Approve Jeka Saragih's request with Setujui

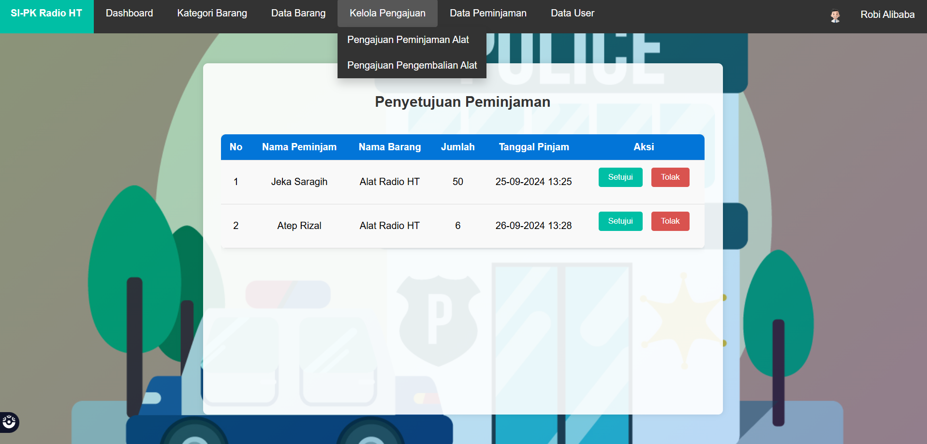point(620,177)
